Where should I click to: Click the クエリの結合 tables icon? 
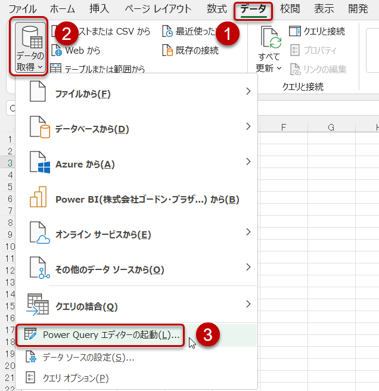click(x=38, y=304)
